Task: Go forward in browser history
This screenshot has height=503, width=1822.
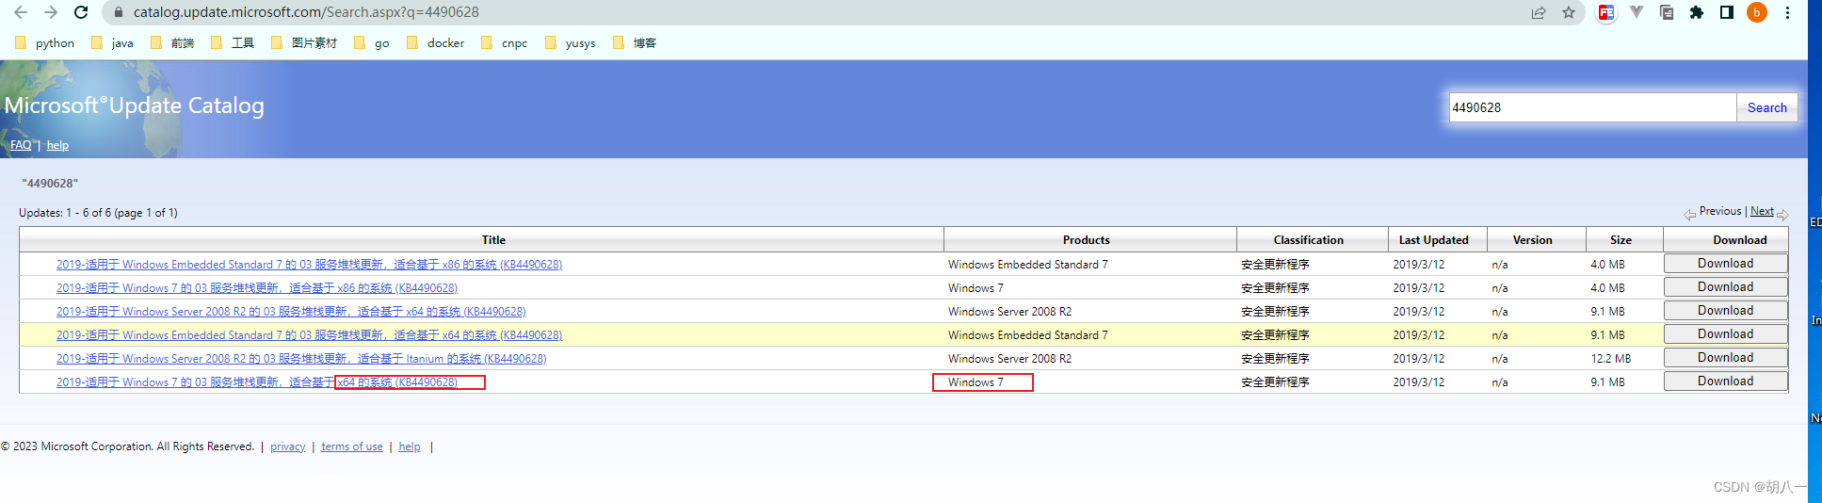Action: [51, 12]
